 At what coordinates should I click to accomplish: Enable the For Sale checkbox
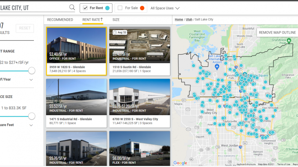(x=120, y=8)
